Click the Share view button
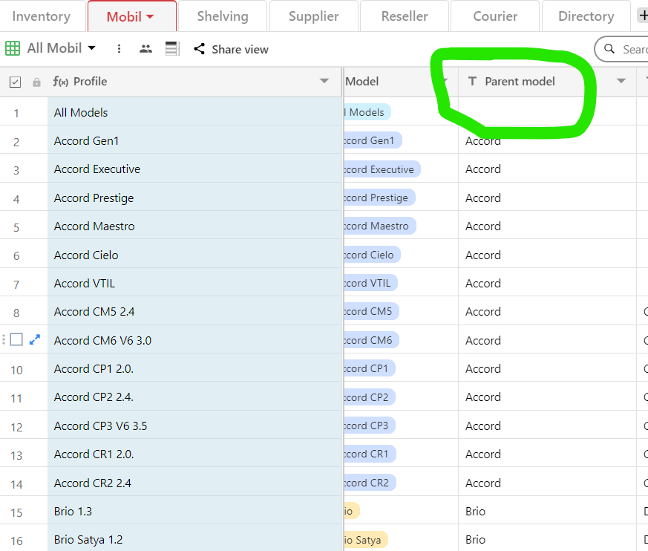648x551 pixels. pos(231,49)
